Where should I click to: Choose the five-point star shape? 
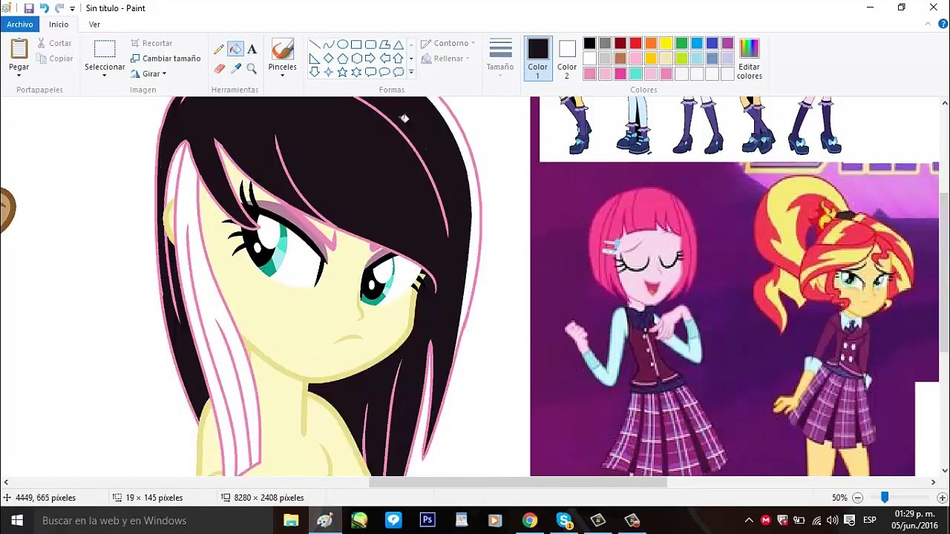(342, 72)
